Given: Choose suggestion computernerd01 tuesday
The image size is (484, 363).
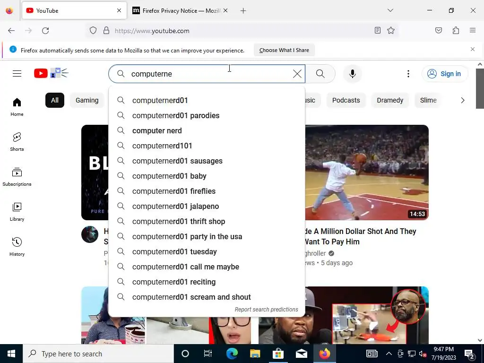Looking at the screenshot, I should click(x=207, y=251).
